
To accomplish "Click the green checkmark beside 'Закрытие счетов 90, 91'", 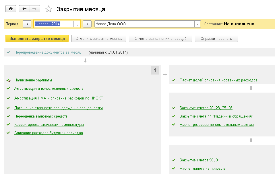I will point(173,160).
